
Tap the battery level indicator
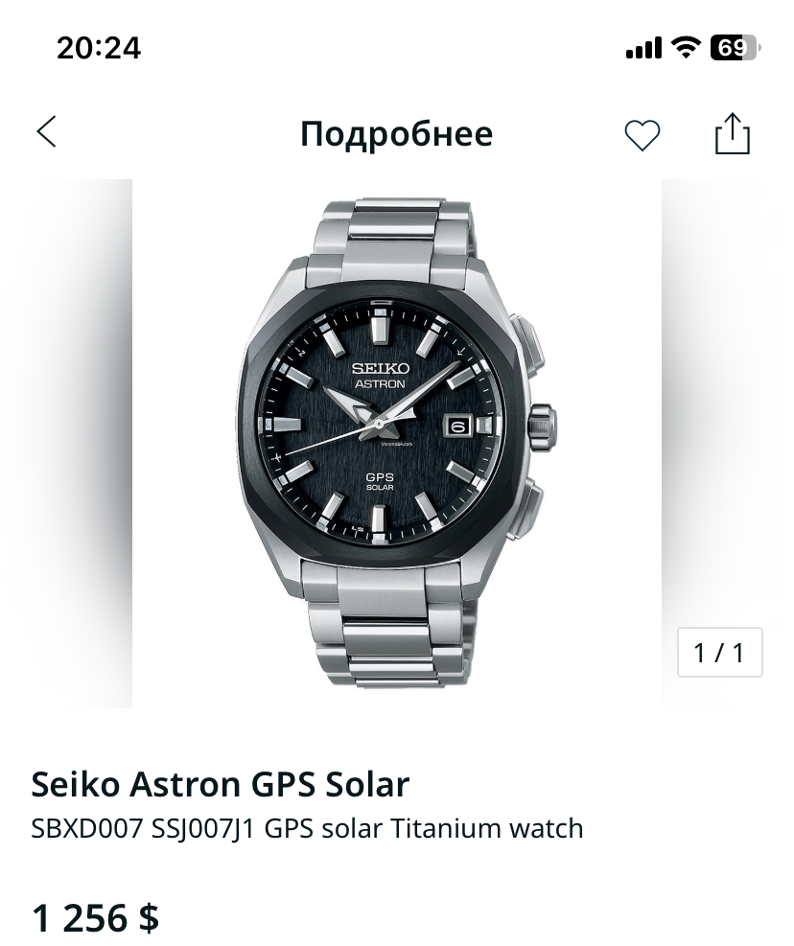734,47
